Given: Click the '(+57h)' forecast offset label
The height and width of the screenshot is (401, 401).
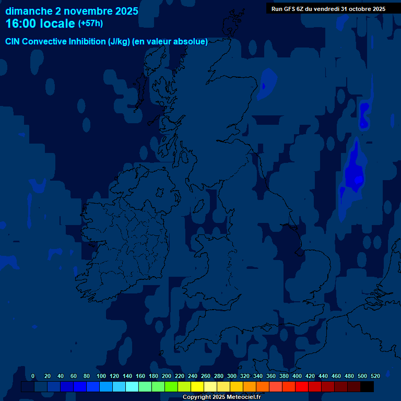Looking at the screenshot, I should tap(90, 23).
